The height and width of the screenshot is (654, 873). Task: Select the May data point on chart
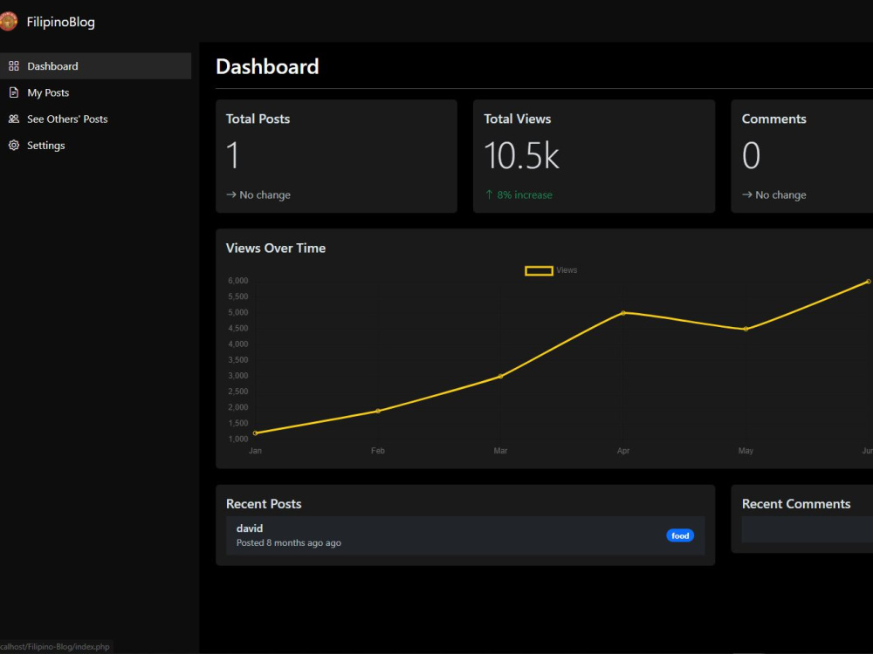(746, 330)
